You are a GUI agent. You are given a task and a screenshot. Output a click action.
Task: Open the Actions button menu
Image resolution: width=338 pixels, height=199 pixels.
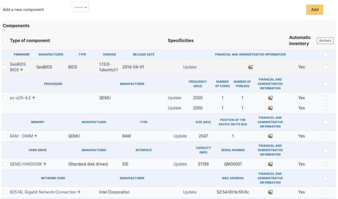pyautogui.click(x=325, y=41)
